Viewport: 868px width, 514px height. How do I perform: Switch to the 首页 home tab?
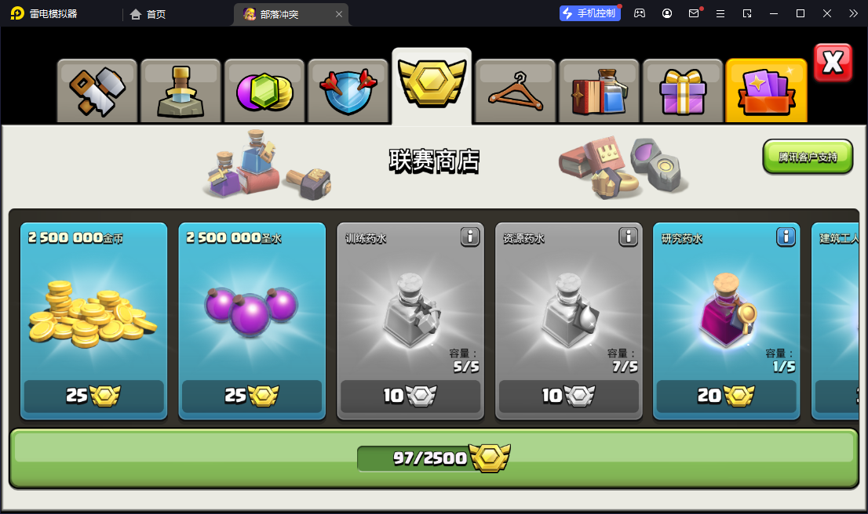coord(148,14)
